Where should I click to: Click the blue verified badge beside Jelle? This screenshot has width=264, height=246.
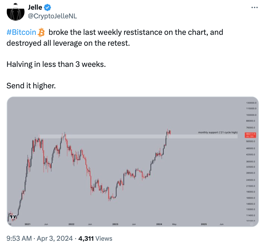(x=48, y=7)
